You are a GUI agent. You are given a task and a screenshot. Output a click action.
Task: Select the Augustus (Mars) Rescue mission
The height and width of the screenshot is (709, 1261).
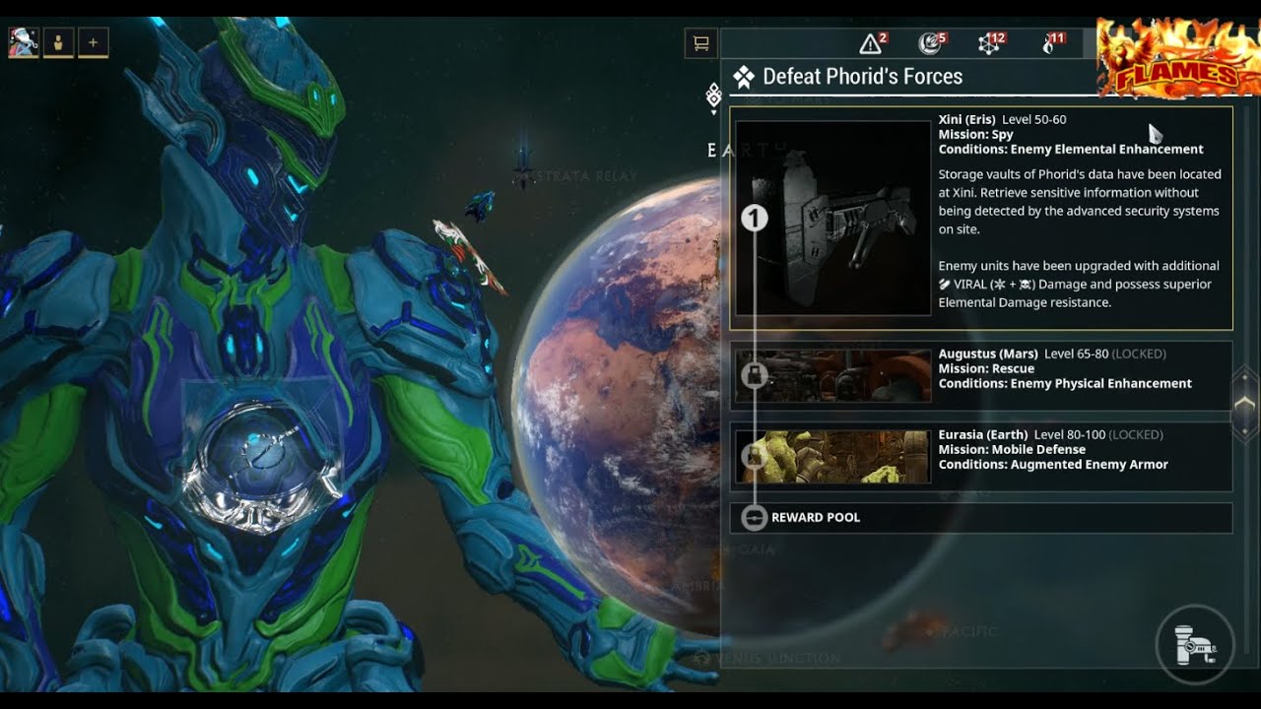tap(981, 374)
